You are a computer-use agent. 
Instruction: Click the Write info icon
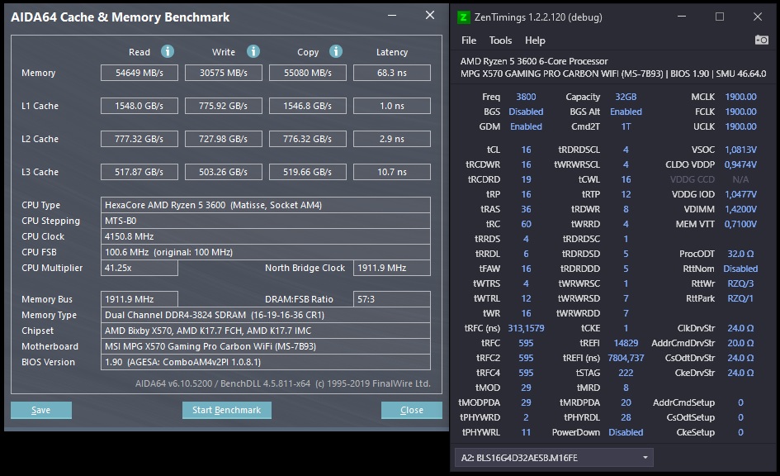(x=253, y=51)
